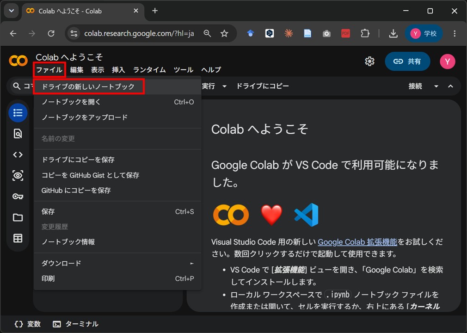Click the school profile chip in Chrome
Image resolution: width=467 pixels, height=333 pixels.
(424, 33)
